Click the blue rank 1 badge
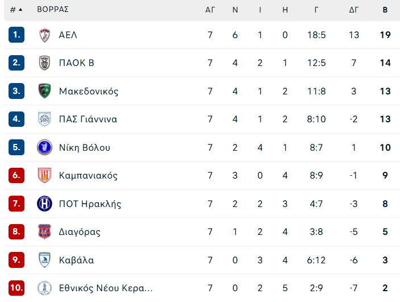The height and width of the screenshot is (302, 400). coord(16,35)
